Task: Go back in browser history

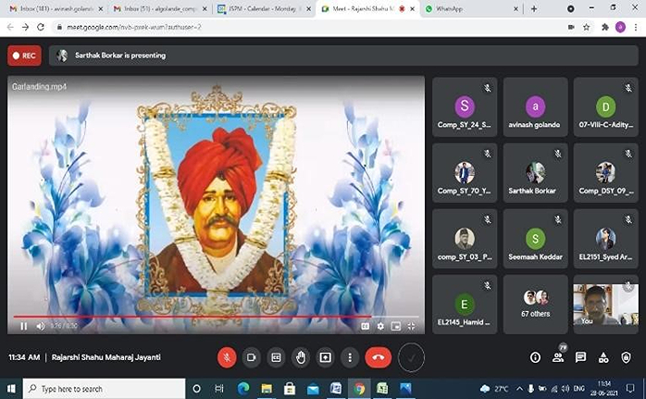Action: tap(10, 27)
